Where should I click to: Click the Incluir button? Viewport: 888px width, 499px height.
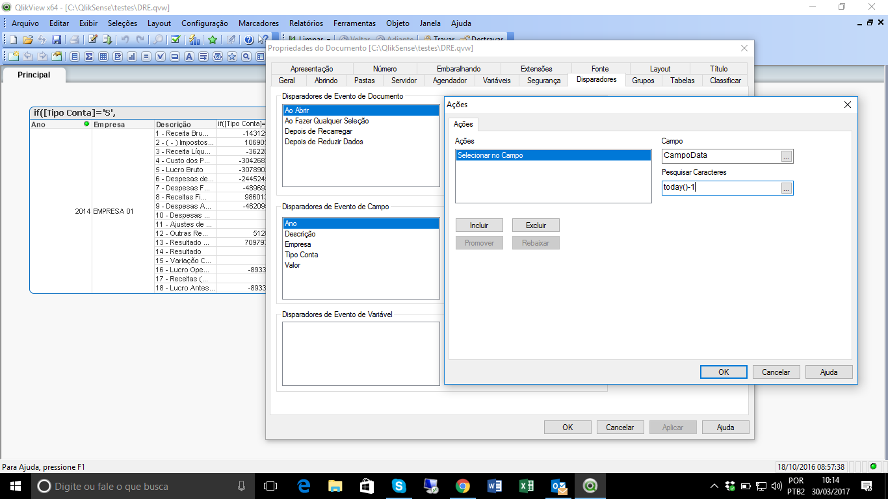(x=479, y=225)
